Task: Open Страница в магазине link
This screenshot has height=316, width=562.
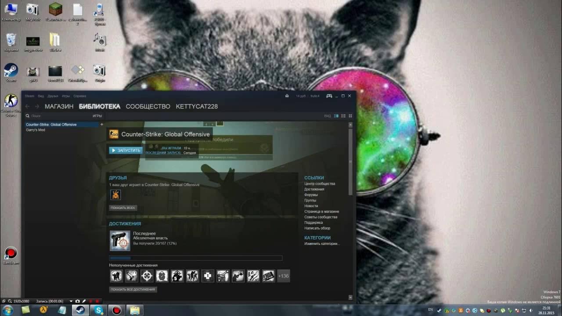Action: point(322,212)
